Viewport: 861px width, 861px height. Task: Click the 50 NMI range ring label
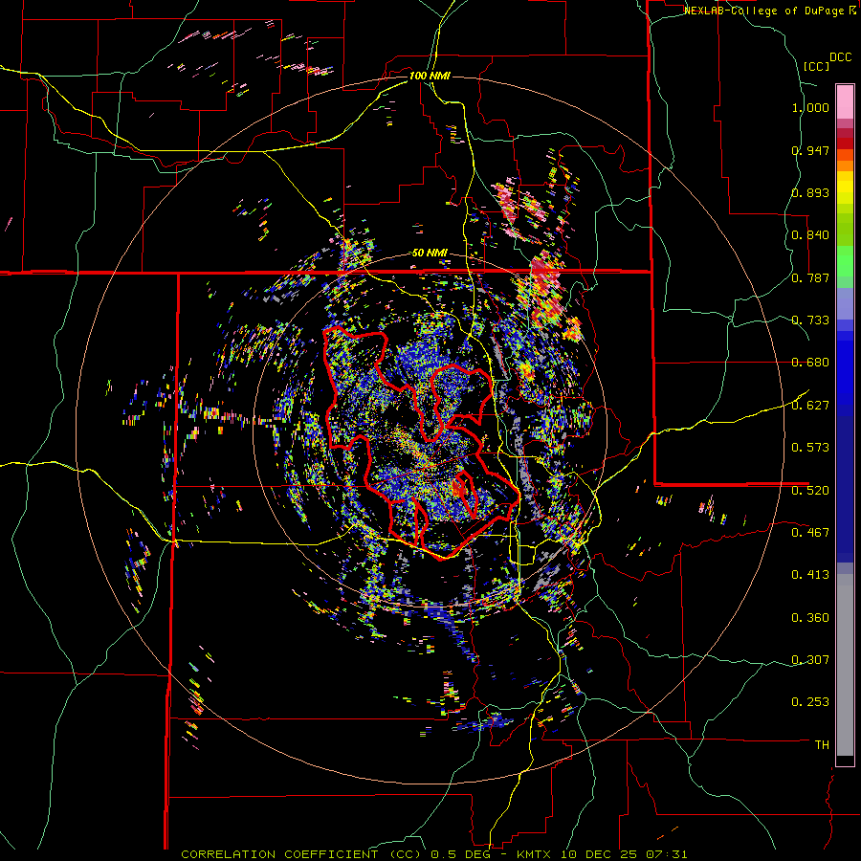[x=430, y=254]
